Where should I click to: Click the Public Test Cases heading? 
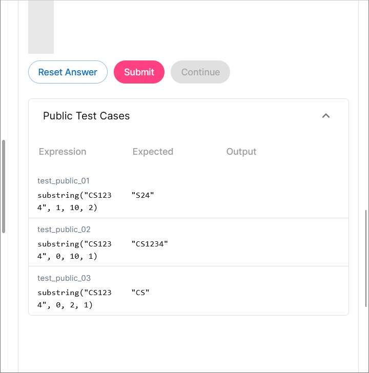coord(86,116)
